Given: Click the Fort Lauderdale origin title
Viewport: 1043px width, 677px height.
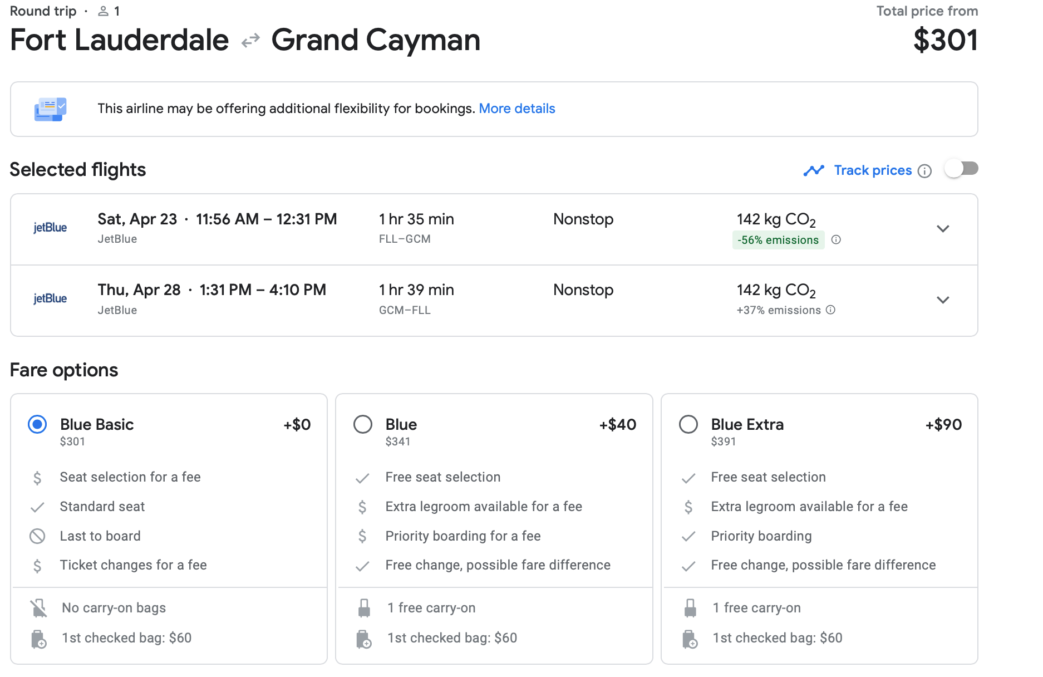Looking at the screenshot, I should pyautogui.click(x=120, y=40).
